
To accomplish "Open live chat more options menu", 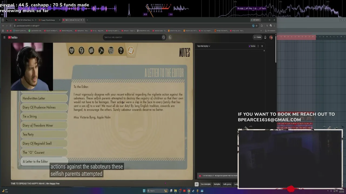I will point(258,46).
